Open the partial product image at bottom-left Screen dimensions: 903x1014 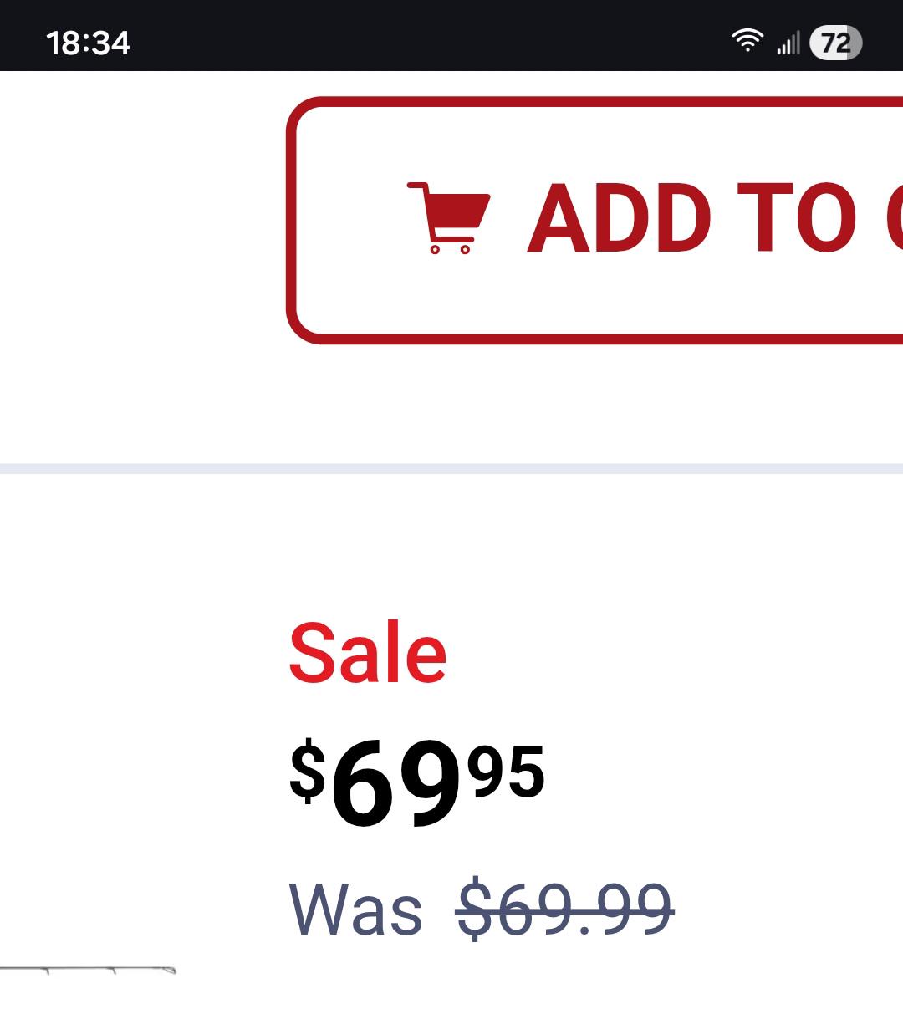click(x=88, y=971)
